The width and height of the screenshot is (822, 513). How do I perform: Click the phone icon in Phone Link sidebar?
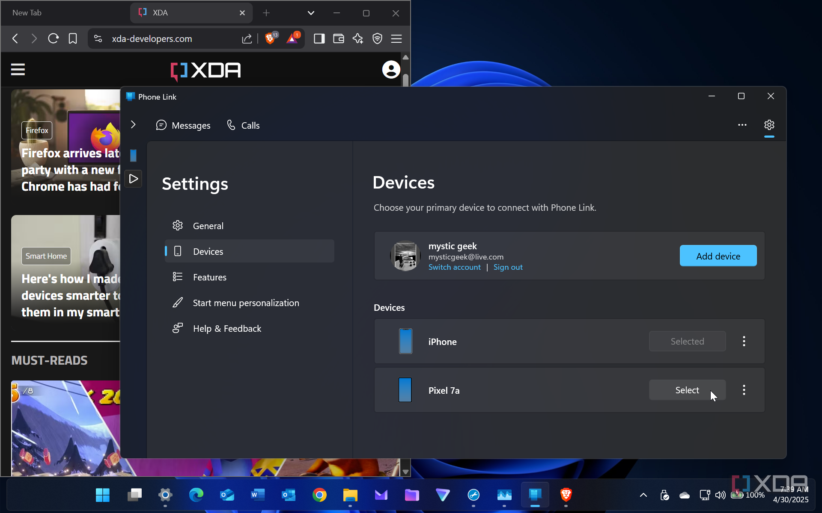click(133, 155)
